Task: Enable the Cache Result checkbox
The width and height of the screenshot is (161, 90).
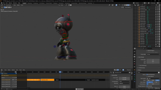Action: (147, 76)
